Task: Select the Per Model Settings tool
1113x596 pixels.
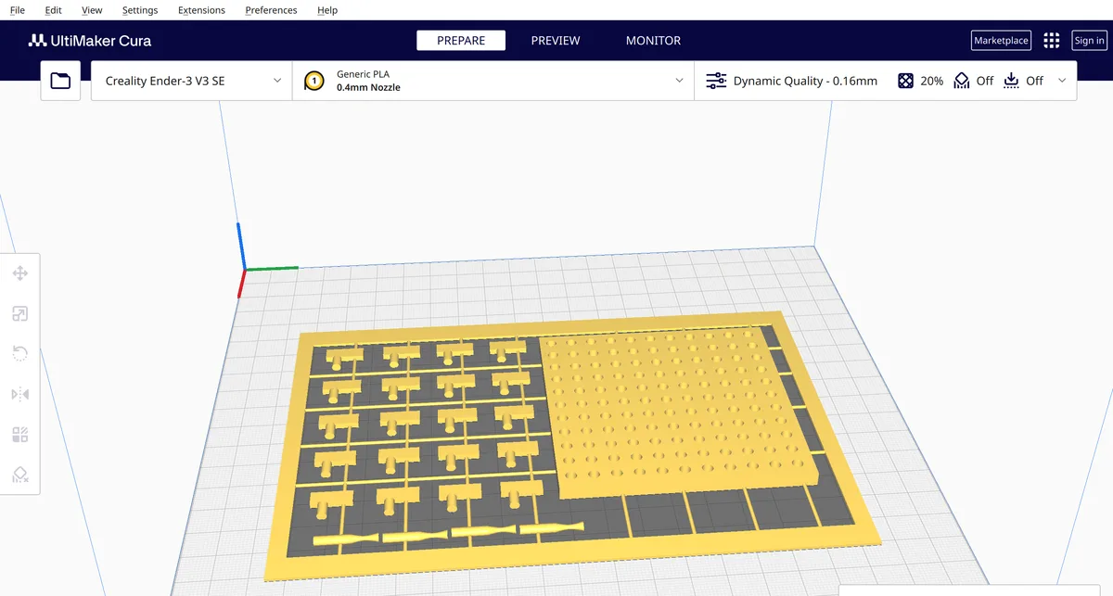Action: [x=19, y=435]
